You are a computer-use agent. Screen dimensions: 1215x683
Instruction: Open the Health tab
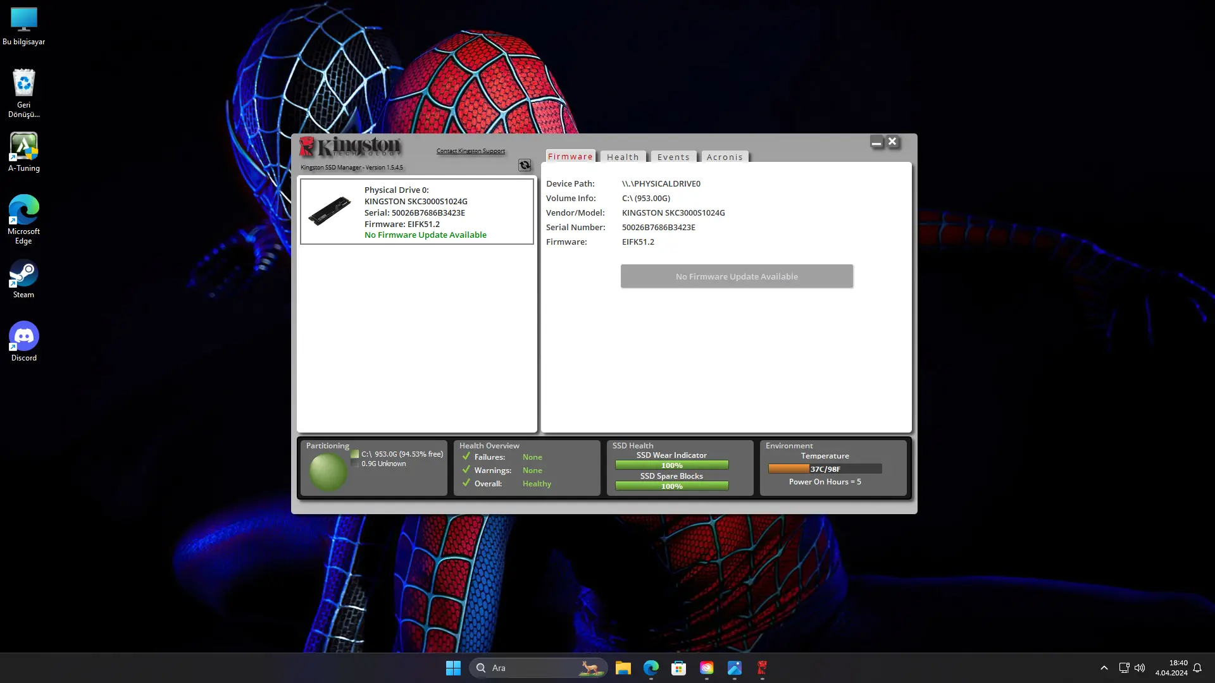[623, 157]
